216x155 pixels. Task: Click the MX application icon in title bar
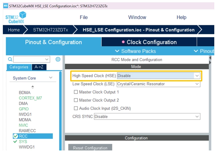click(x=6, y=6)
